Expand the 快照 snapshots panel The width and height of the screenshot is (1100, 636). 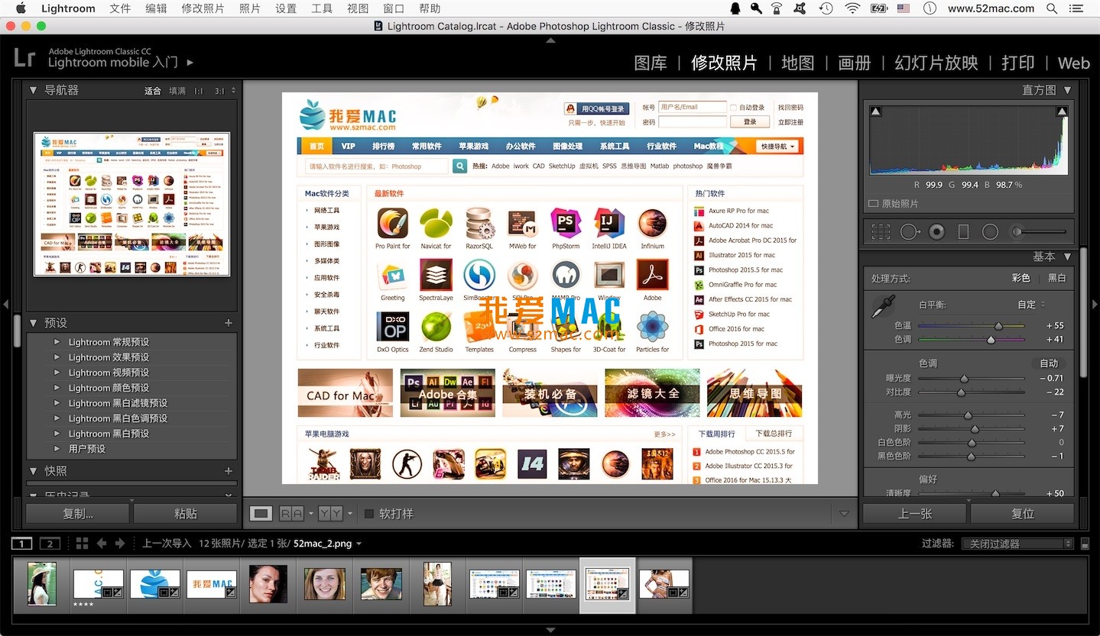(x=33, y=471)
